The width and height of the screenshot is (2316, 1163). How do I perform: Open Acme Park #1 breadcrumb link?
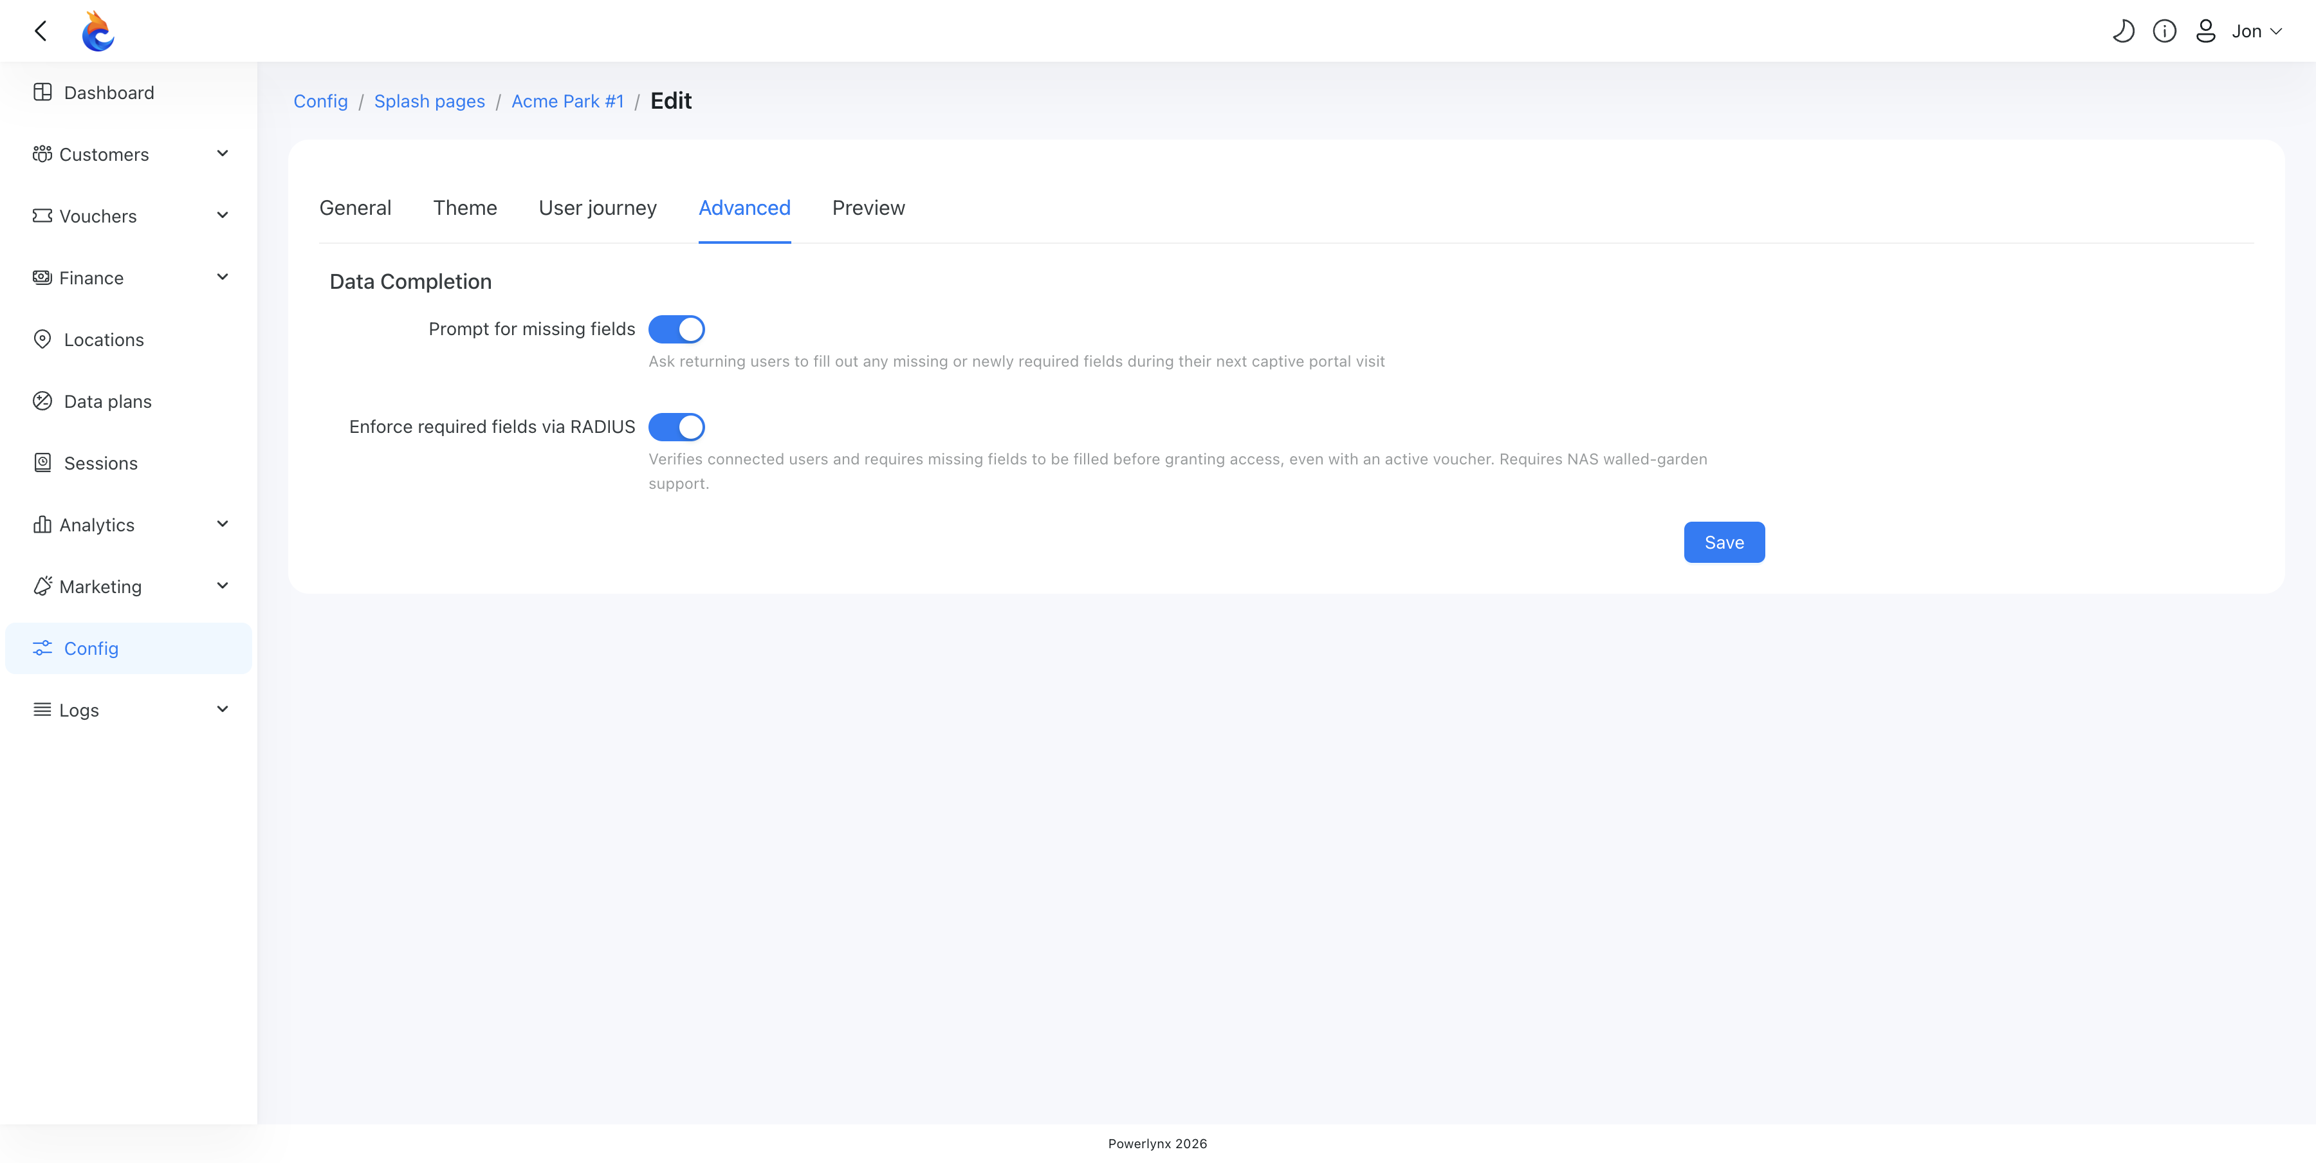tap(567, 100)
